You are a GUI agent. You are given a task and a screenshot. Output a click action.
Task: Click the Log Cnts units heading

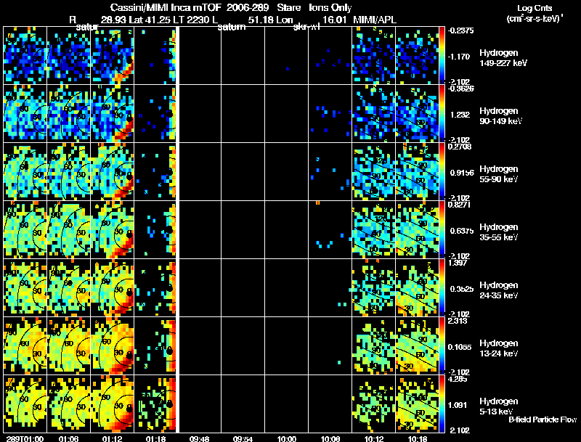pyautogui.click(x=535, y=13)
